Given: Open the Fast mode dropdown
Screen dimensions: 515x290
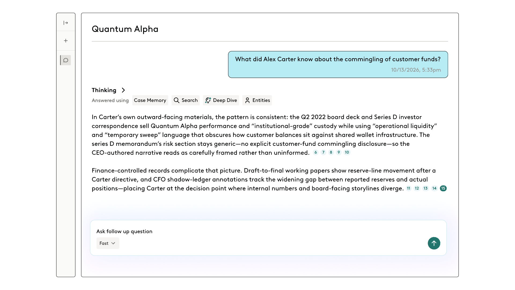Looking at the screenshot, I should 108,243.
